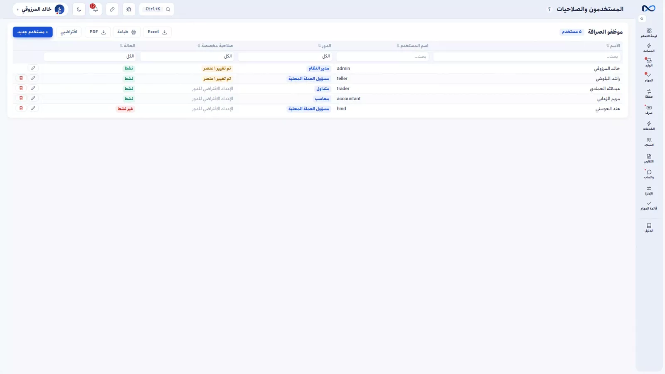Click the link icon in header
Viewport: 665px width, 374px height.
112,9
